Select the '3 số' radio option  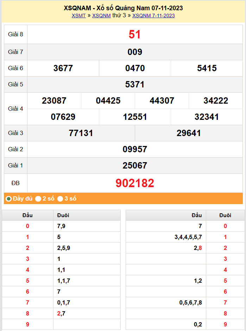(61, 199)
